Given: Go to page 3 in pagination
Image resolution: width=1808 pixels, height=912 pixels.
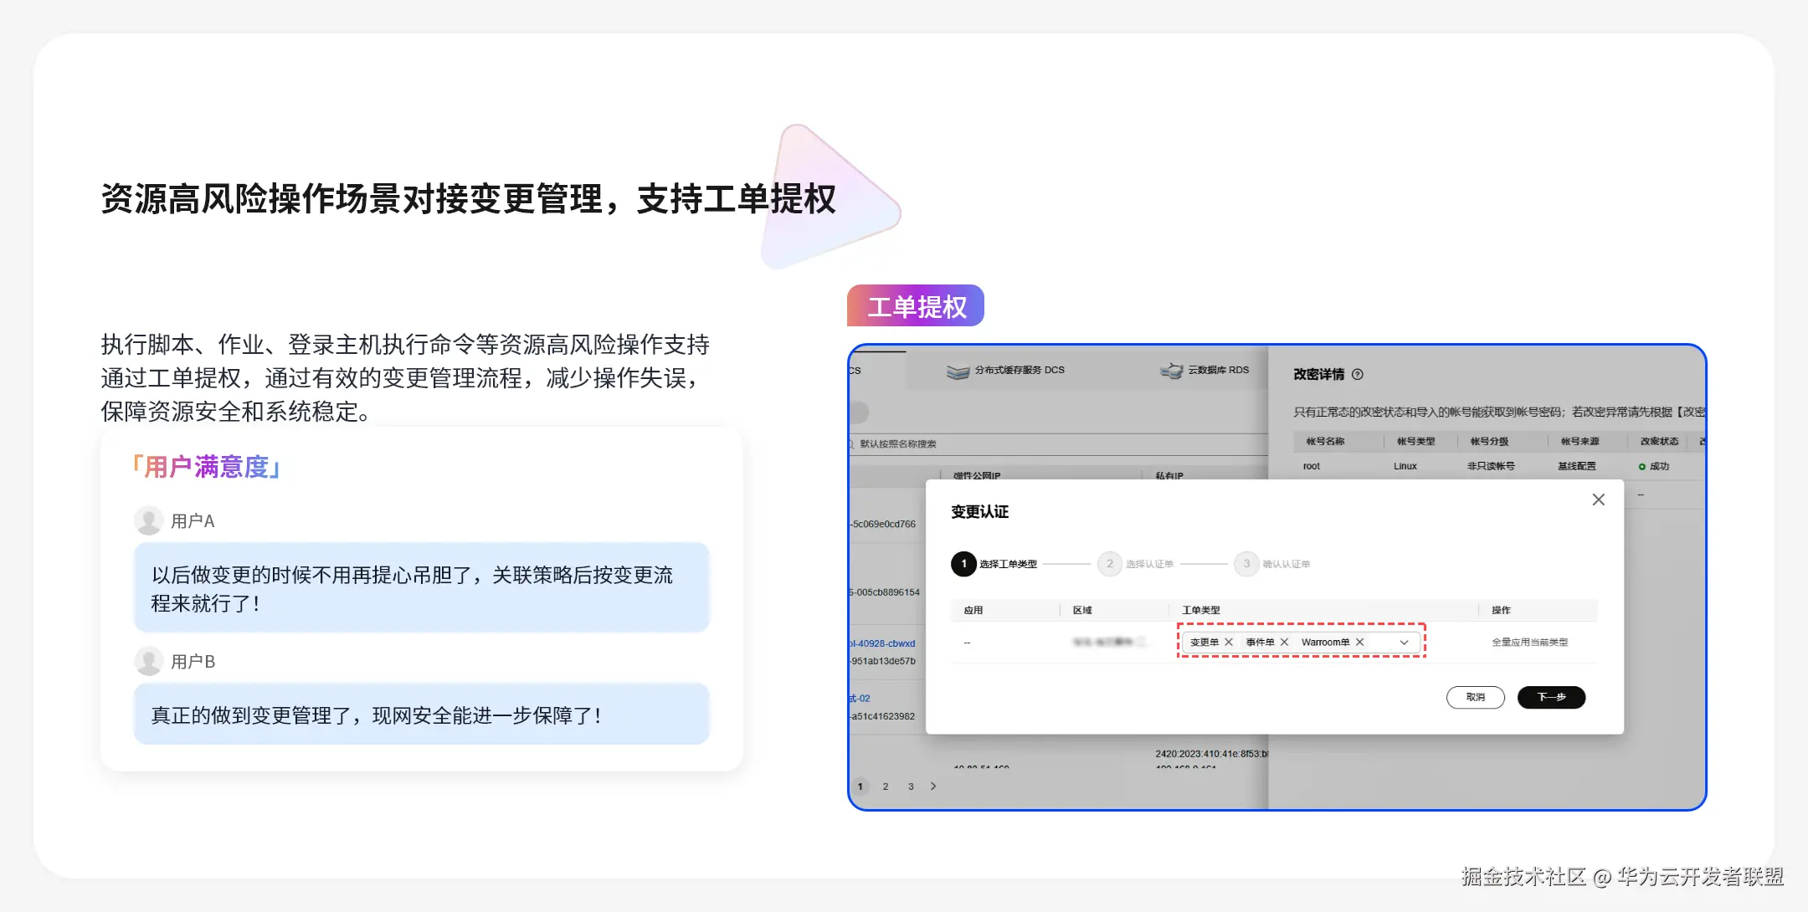Looking at the screenshot, I should coord(911,786).
